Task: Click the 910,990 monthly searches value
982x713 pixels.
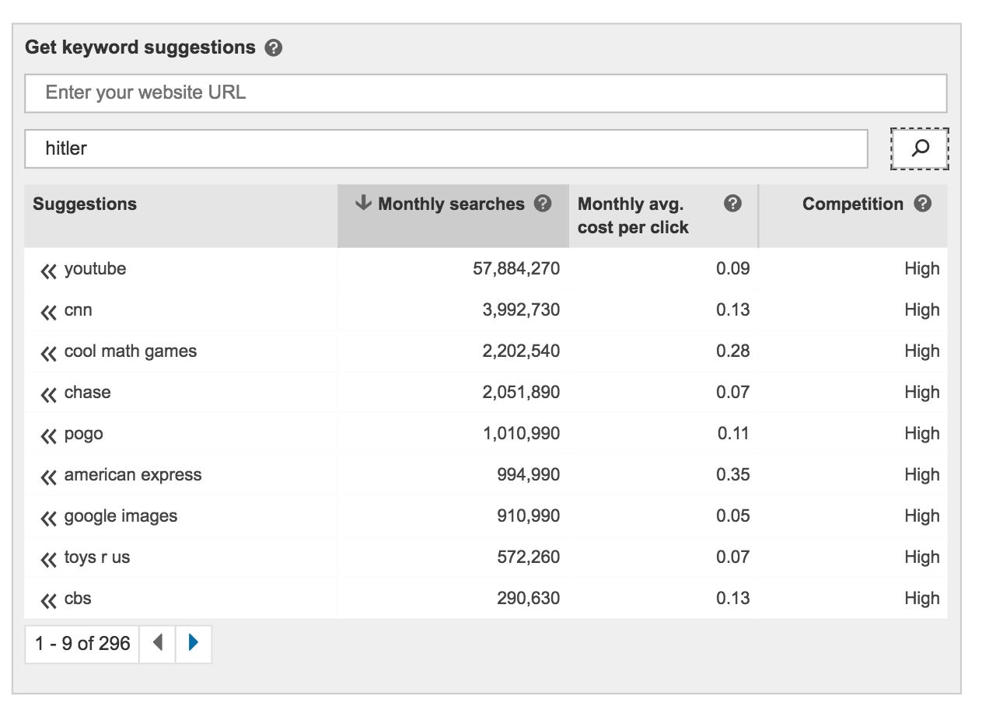Action: [529, 516]
